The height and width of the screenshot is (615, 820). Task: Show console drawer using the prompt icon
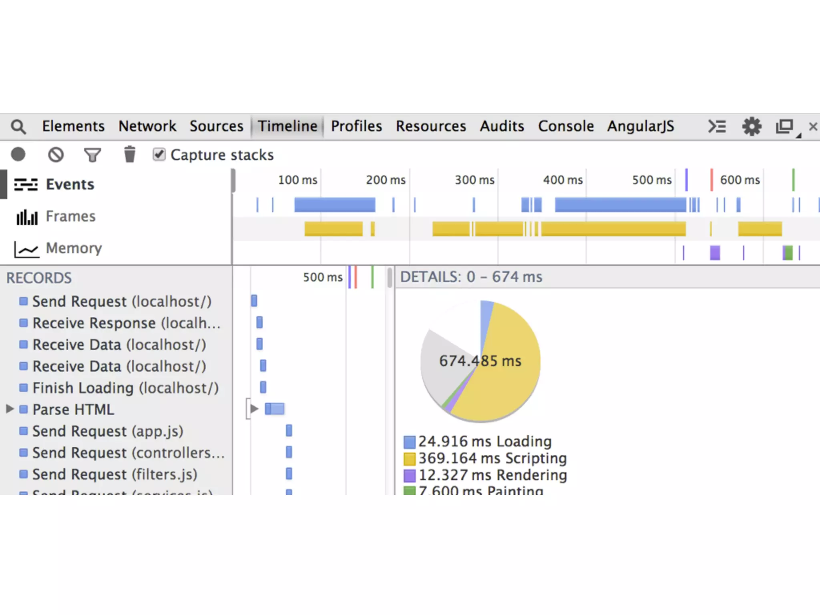717,127
